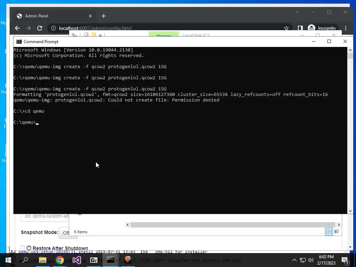Switch File Explorer to large icons view

337,232
